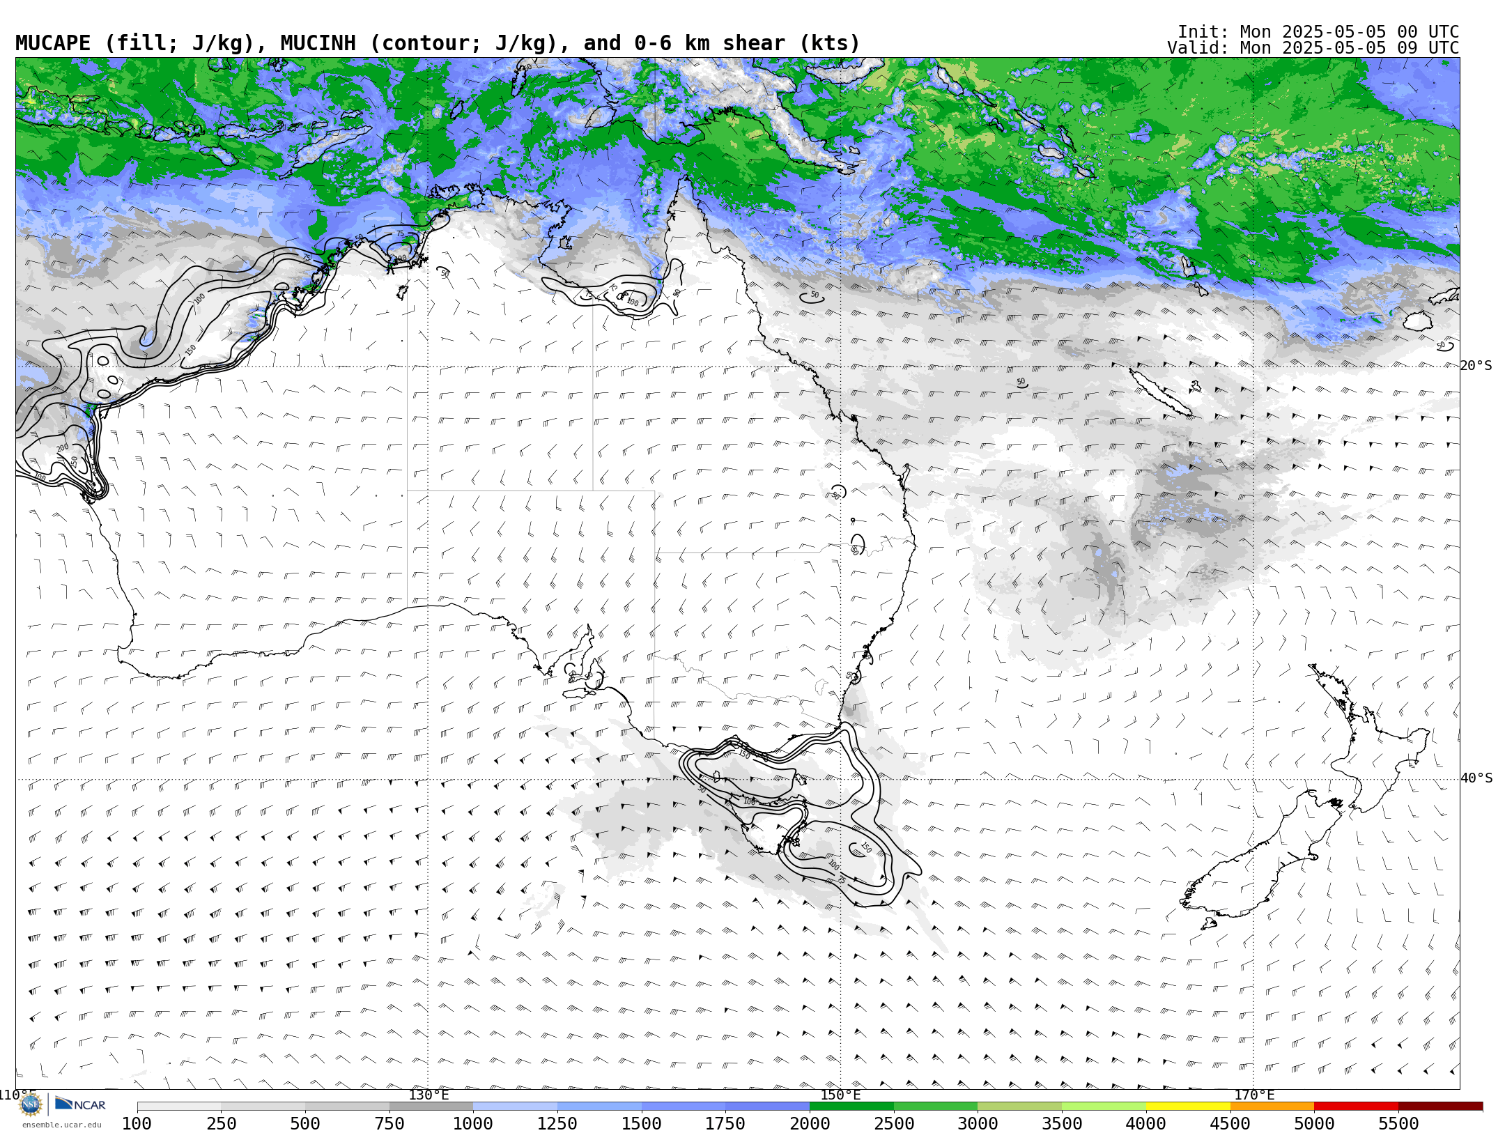
Task: Click the 1750 color bar label
Action: pos(725,1123)
